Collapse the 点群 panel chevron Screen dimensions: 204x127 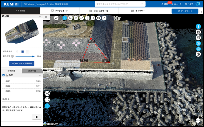40,16
